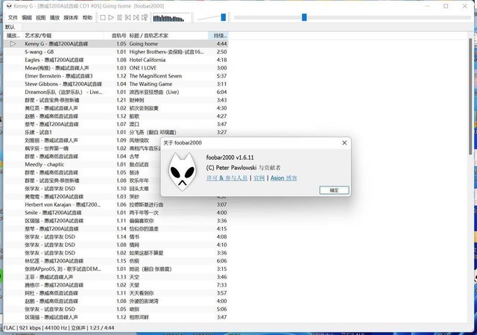Select the Higher Brothers track title
This screenshot has width=477, height=335.
(166, 51)
